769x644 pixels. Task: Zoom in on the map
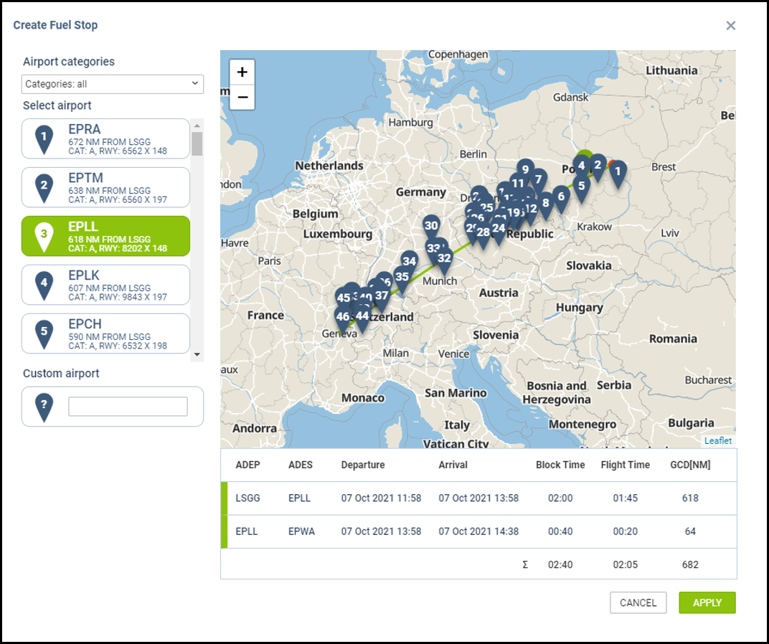[x=242, y=72]
